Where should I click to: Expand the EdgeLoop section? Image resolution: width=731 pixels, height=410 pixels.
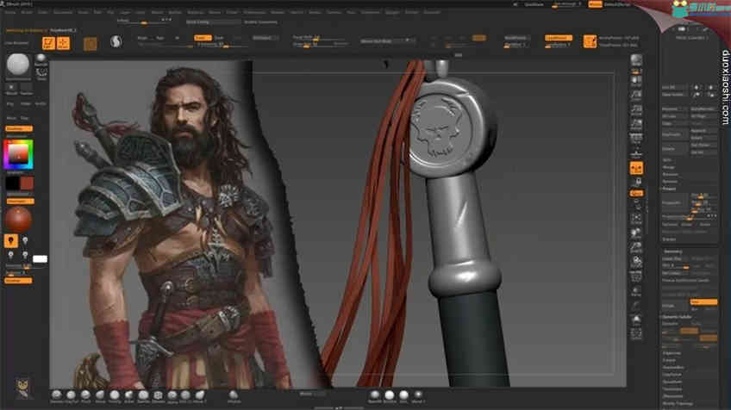tap(672, 353)
